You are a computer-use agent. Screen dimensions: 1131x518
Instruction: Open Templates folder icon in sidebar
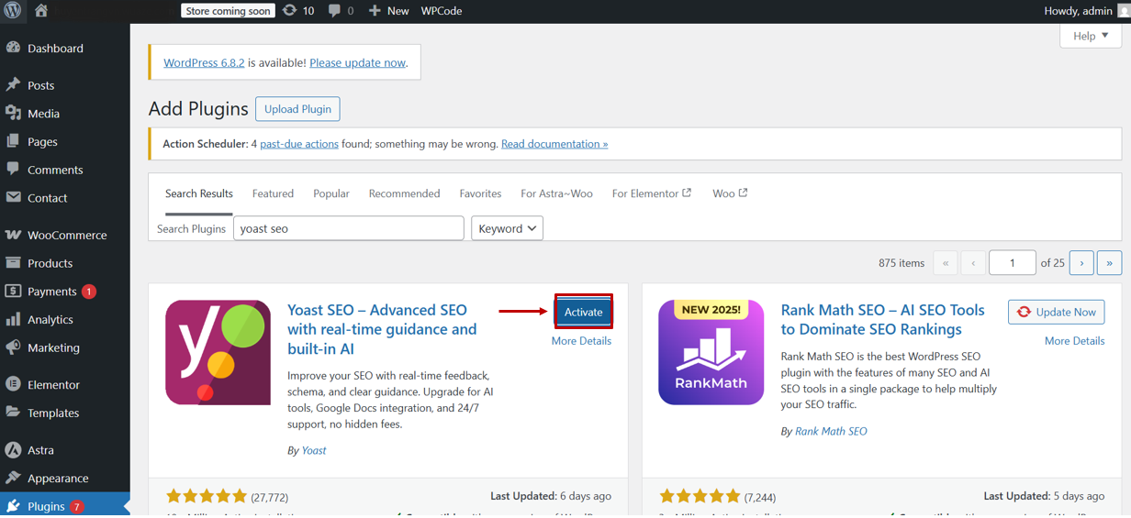pyautogui.click(x=13, y=413)
